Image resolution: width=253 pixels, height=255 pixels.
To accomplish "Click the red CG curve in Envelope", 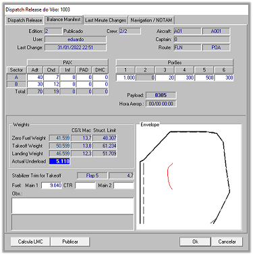I will [169, 176].
